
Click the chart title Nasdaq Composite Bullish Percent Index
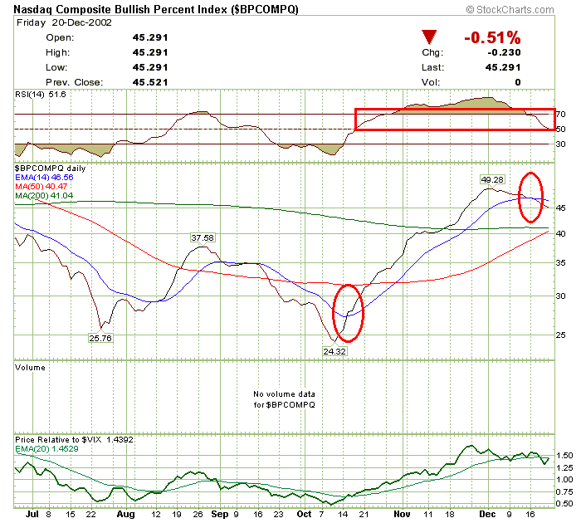pos(156,9)
